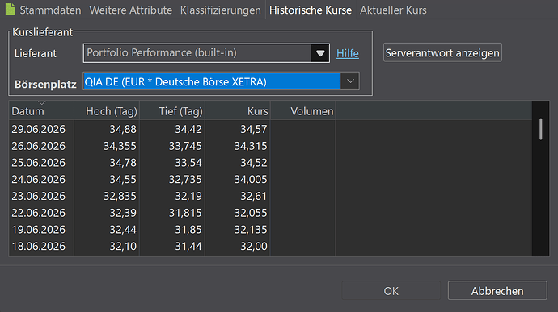Click the high value 32,44
The height and width of the screenshot is (312, 558).
coord(123,229)
